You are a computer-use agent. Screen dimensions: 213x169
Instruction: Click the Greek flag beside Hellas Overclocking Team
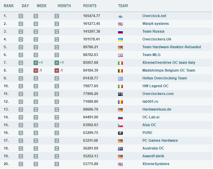point(120,79)
